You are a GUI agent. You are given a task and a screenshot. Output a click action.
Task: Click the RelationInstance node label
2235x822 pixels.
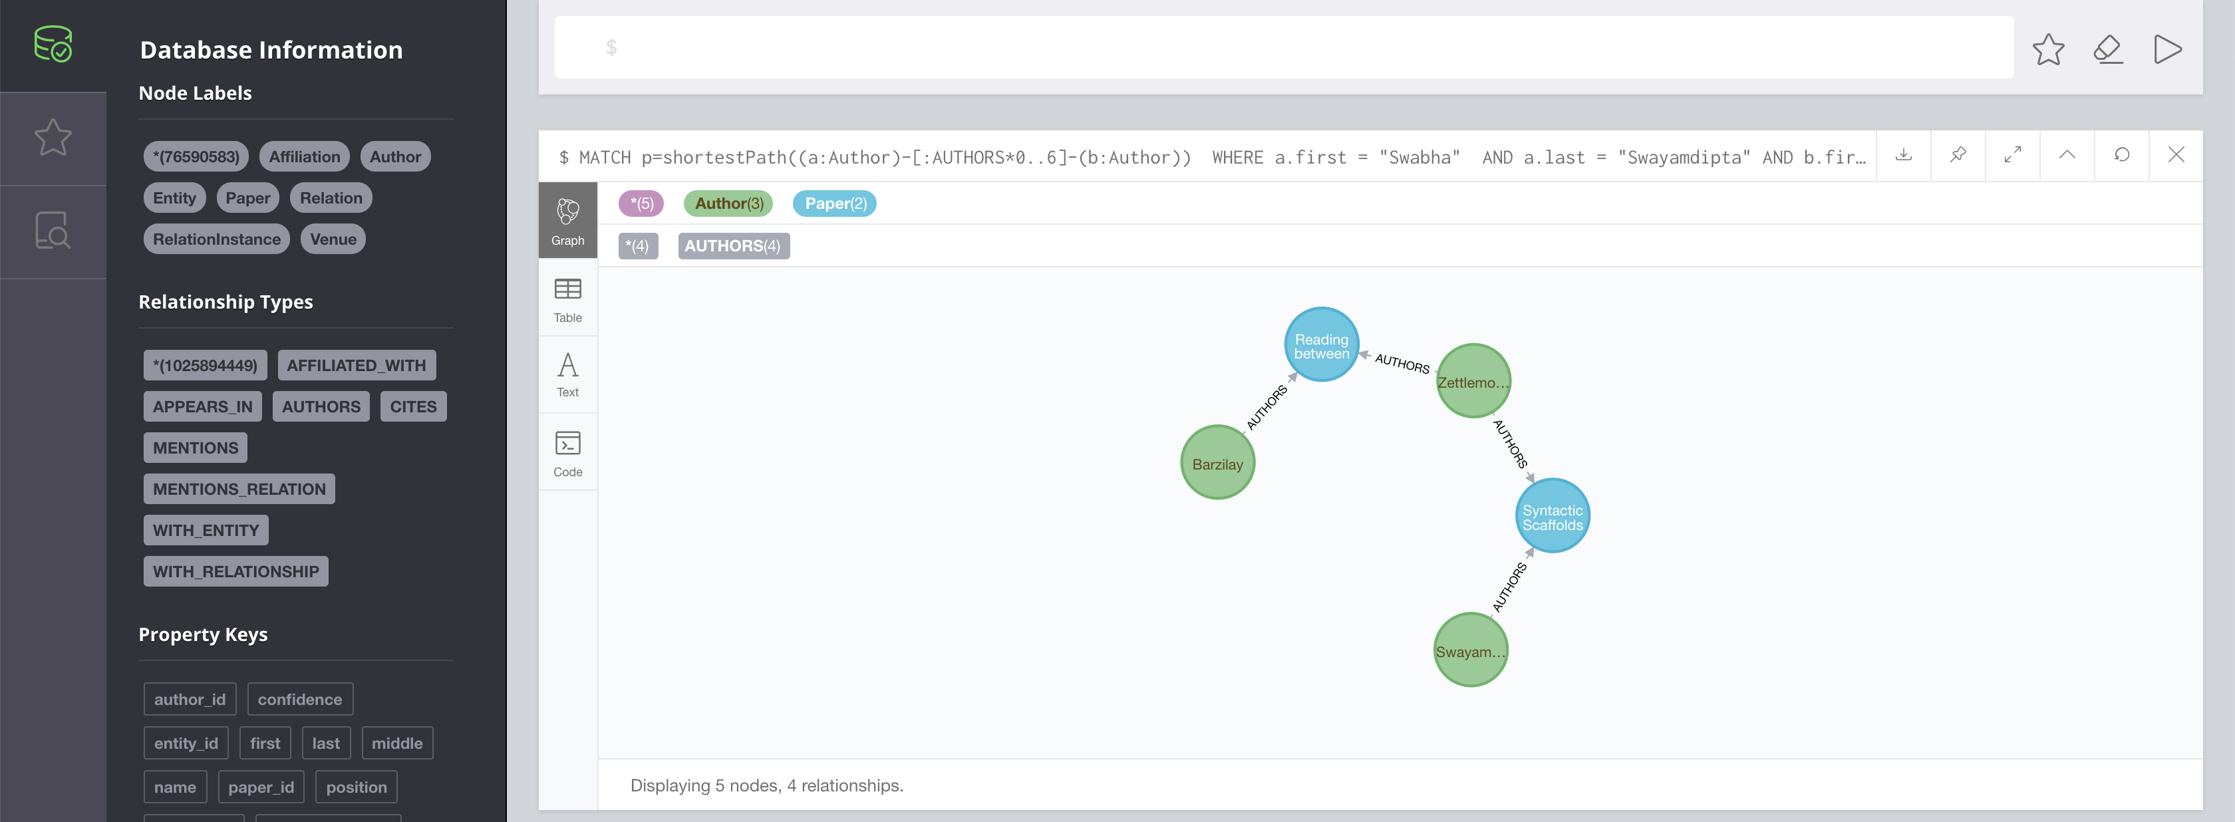click(x=217, y=239)
